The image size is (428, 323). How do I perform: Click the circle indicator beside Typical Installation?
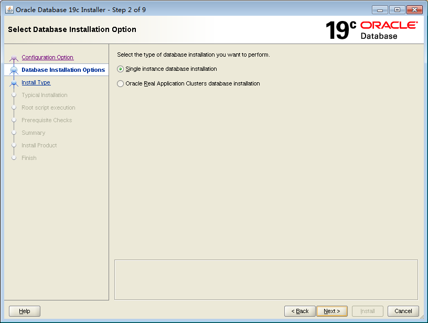[14, 95]
